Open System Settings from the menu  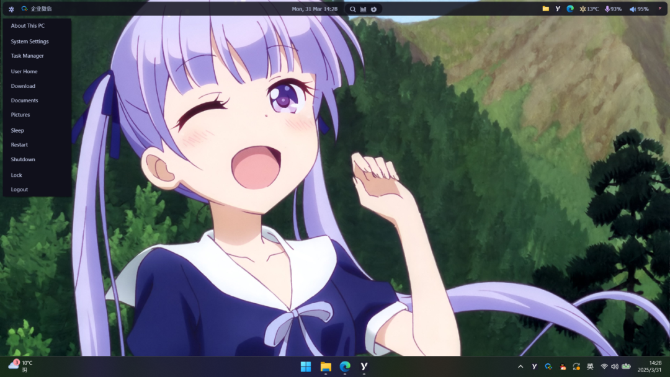click(30, 42)
